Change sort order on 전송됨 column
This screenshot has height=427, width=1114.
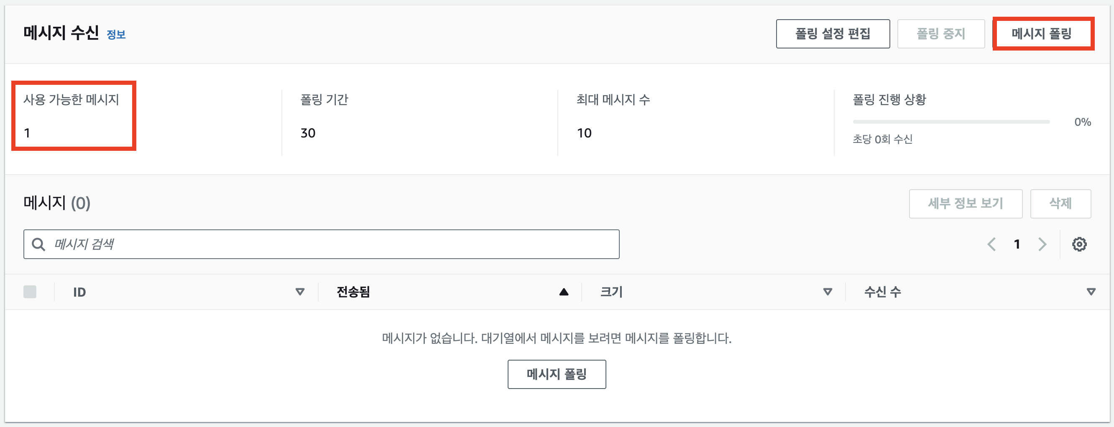(564, 292)
